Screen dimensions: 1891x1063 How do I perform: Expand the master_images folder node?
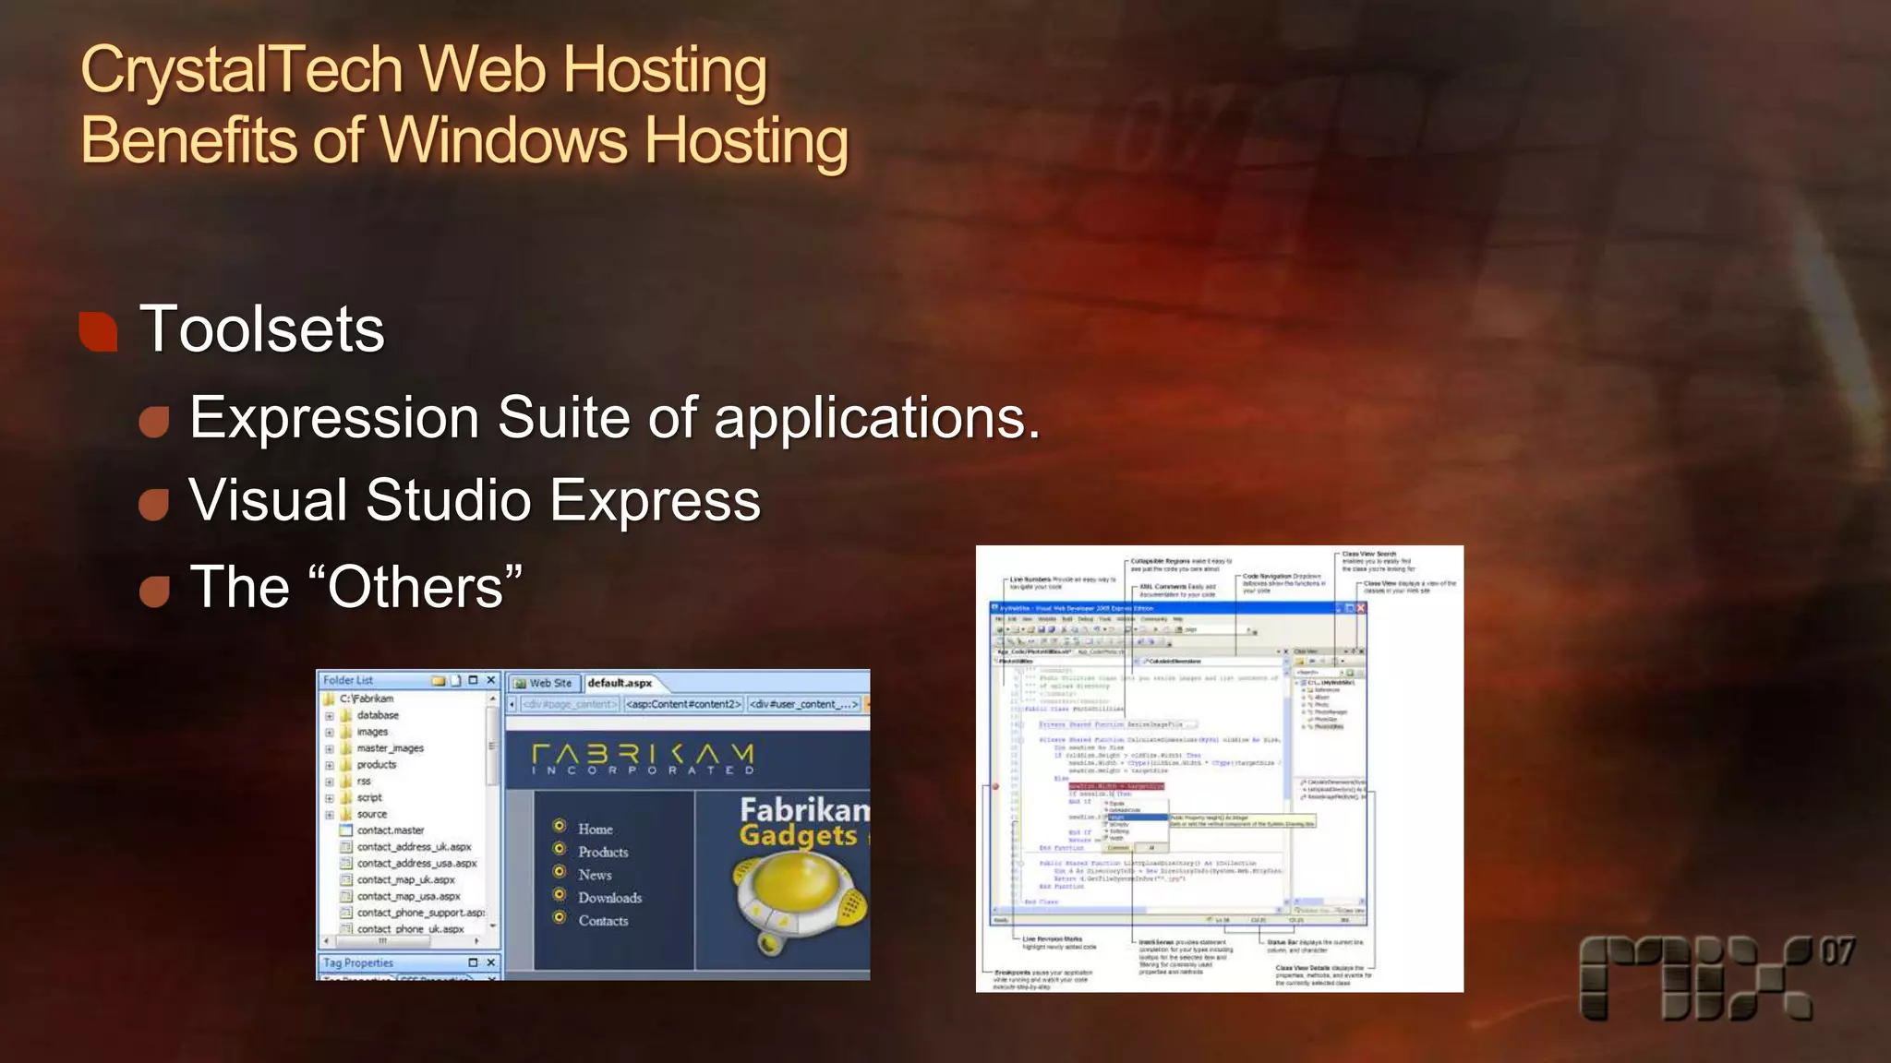330,749
